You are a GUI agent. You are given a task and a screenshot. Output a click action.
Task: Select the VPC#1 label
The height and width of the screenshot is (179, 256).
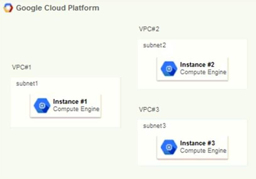pos(22,67)
